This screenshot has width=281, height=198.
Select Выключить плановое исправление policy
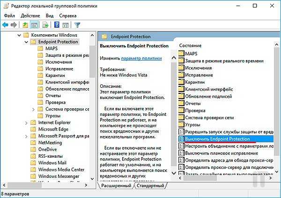click(x=218, y=153)
